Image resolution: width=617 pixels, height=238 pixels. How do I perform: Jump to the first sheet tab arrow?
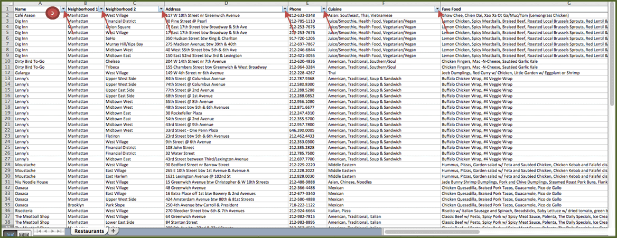pos(38,231)
